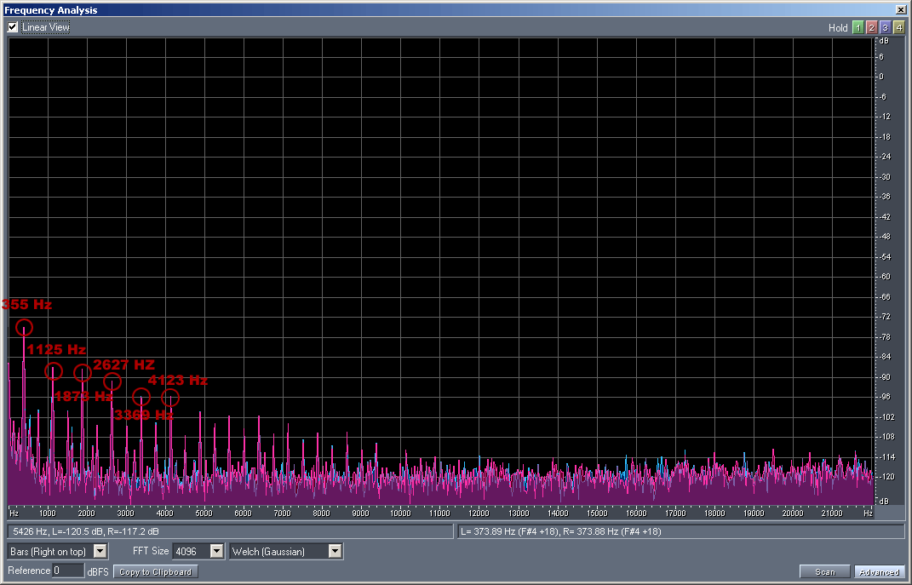Toggle Hold button 1 (green)

(858, 27)
